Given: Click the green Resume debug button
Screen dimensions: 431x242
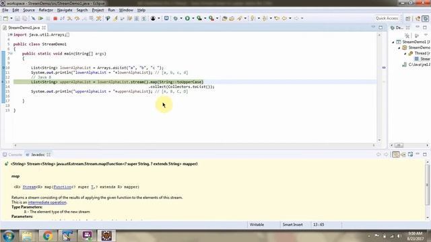Looking at the screenshot, I should (40, 18).
